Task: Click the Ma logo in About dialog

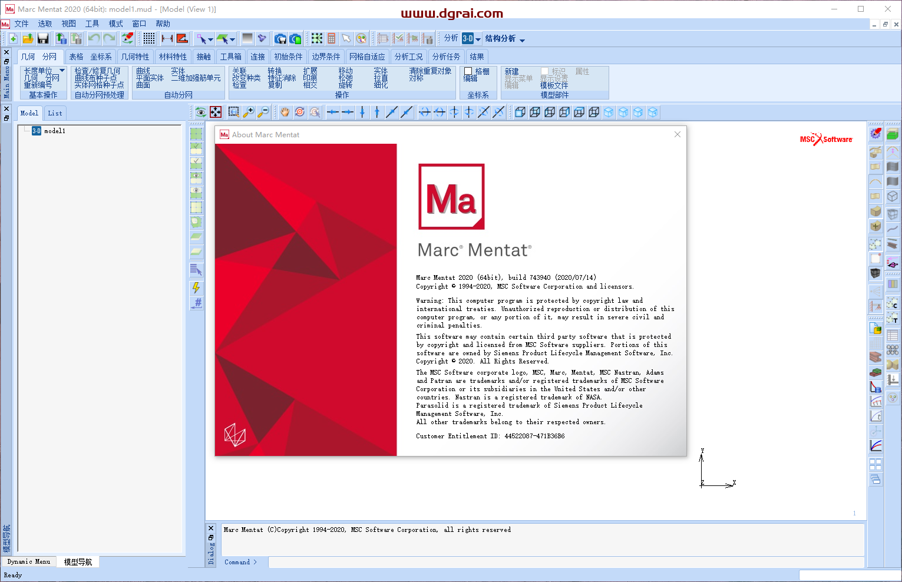Action: coord(451,196)
